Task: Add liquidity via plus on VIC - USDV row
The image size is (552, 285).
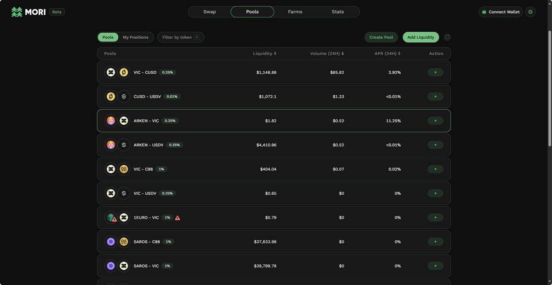Action: [435, 193]
